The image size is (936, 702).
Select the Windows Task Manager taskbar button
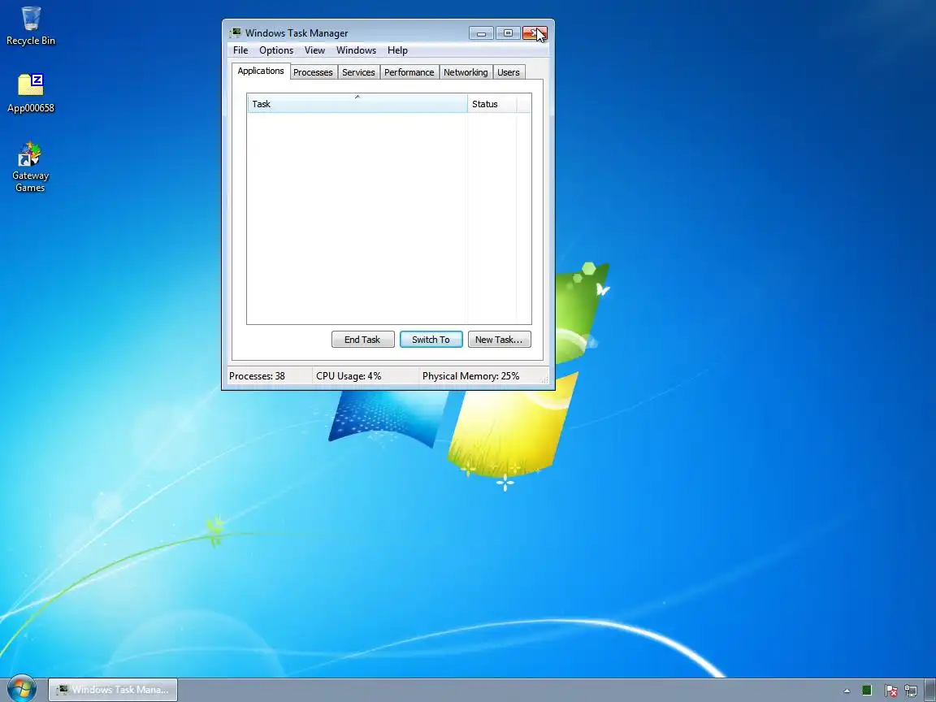113,690
